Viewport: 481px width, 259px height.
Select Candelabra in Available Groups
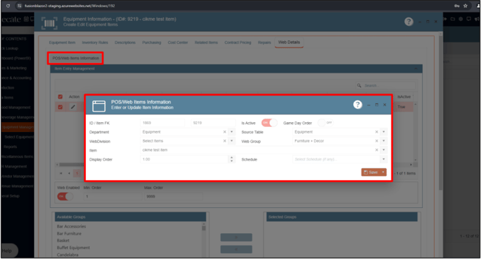68,255
